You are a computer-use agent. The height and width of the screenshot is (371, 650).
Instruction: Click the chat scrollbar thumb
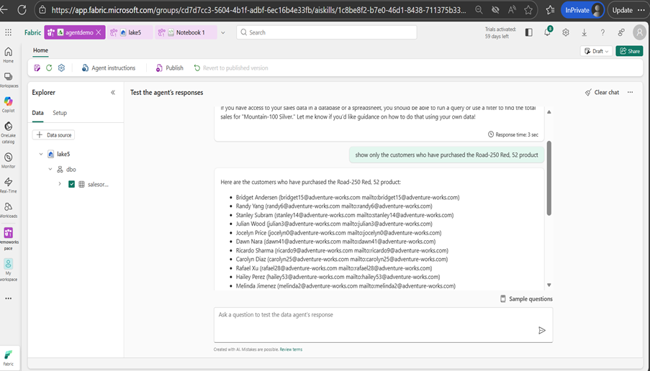point(549,178)
